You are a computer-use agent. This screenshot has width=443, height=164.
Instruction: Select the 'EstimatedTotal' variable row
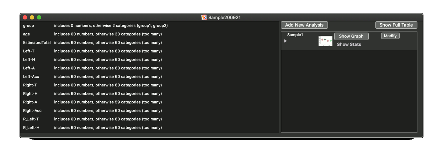(x=150, y=43)
